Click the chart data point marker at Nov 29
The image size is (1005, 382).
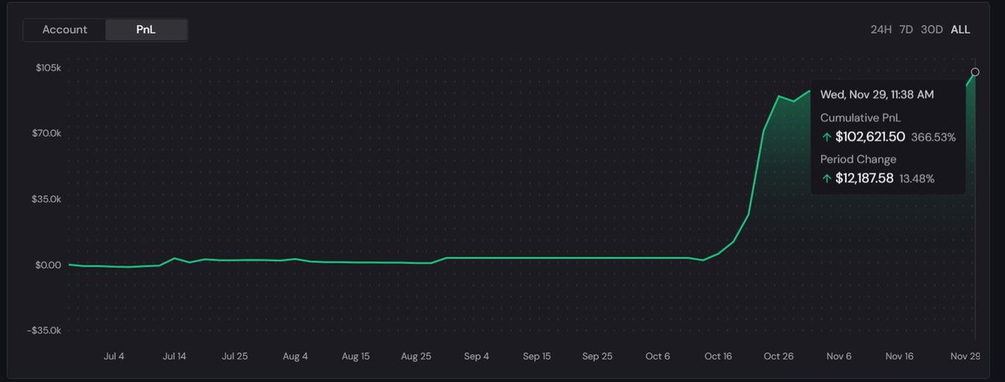pos(975,72)
